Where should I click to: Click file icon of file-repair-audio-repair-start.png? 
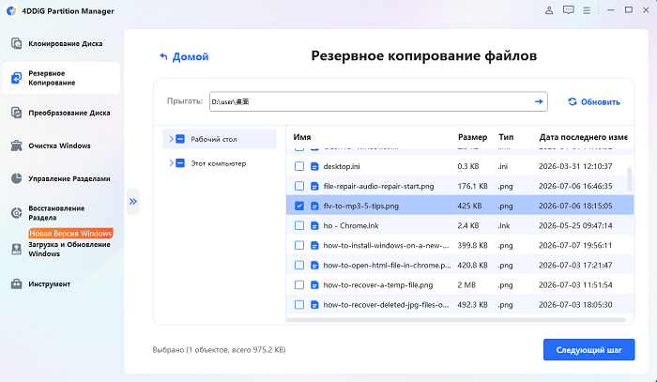314,186
